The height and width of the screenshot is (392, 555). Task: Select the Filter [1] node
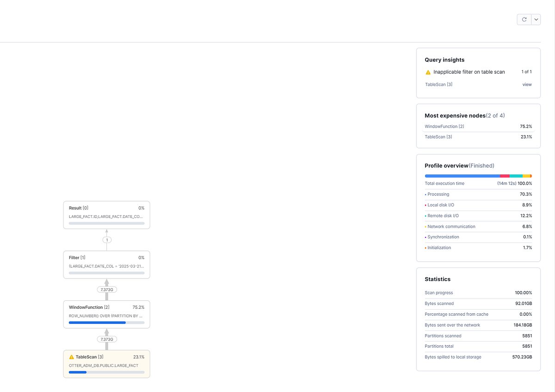tap(106, 264)
